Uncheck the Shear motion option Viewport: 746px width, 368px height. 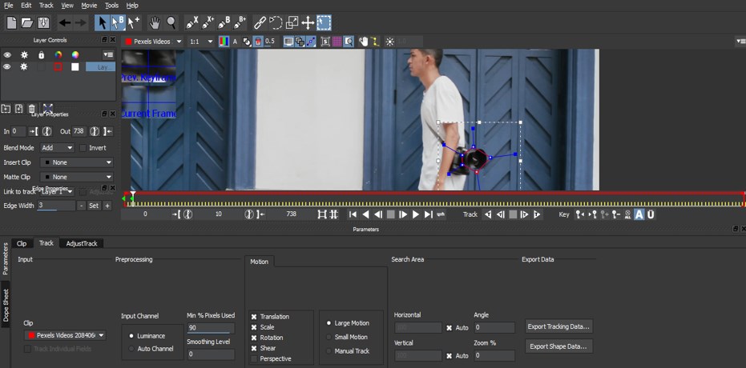[254, 348]
